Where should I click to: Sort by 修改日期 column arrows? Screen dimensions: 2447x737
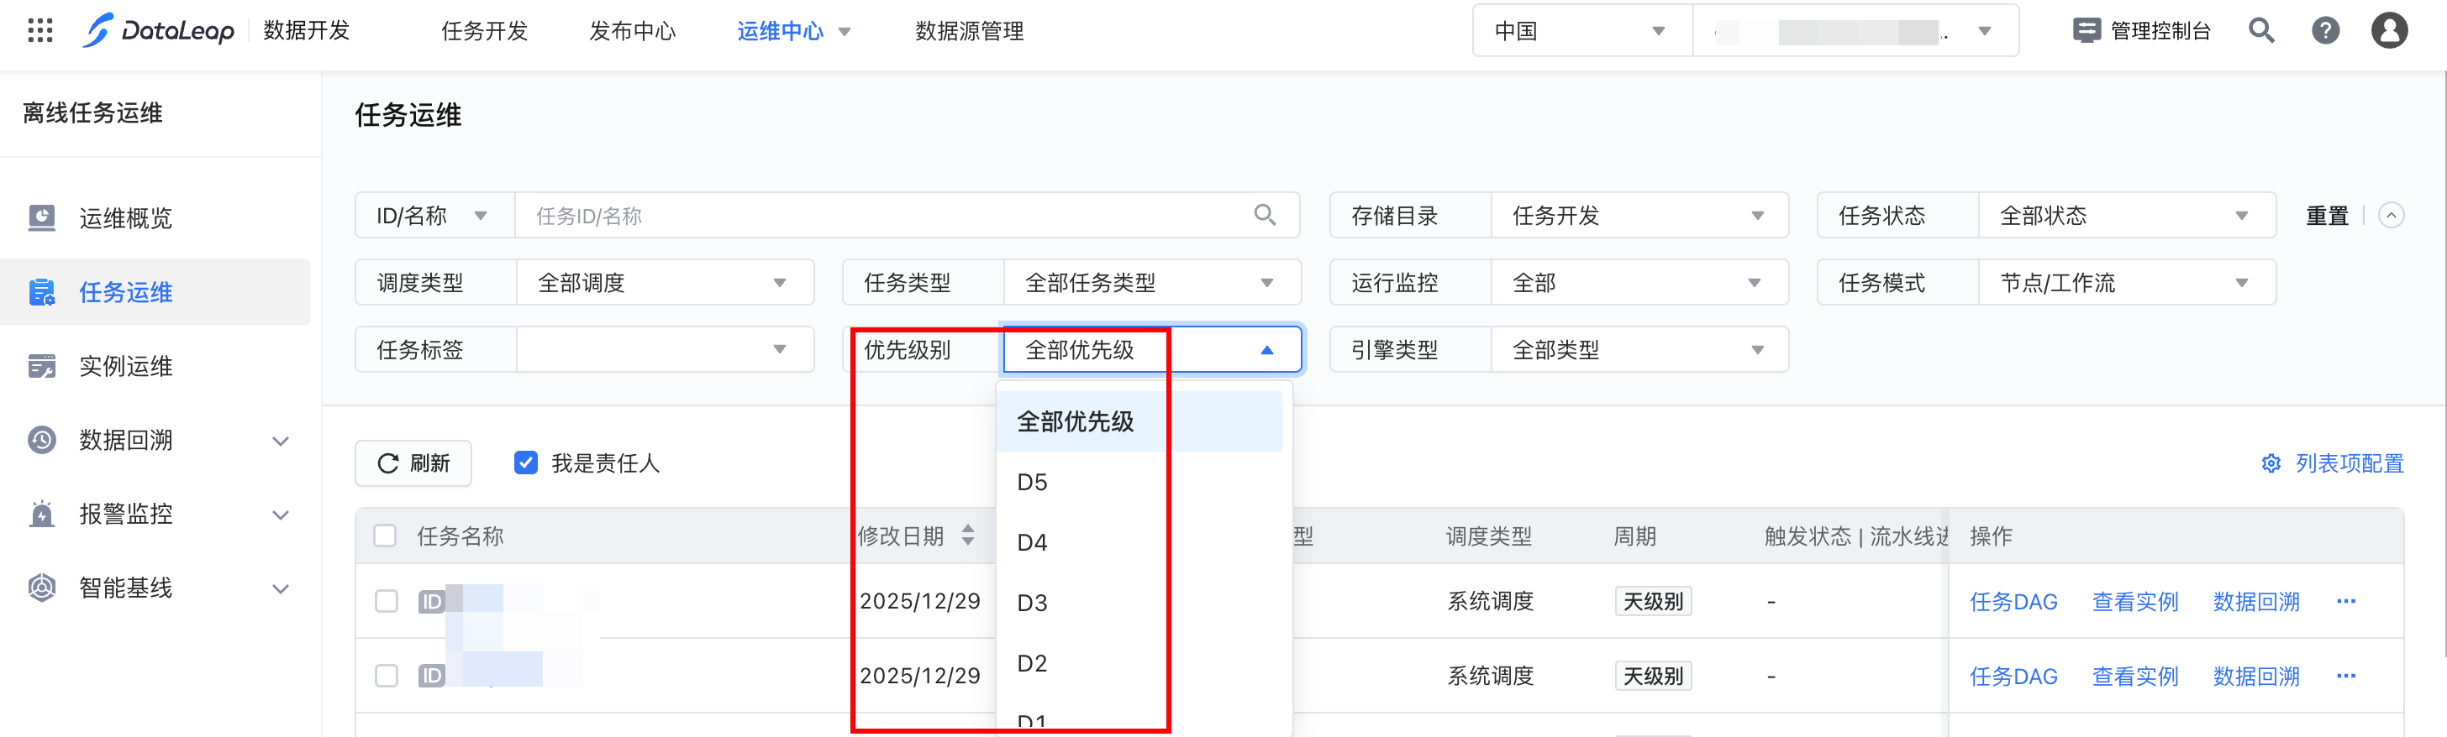pos(968,535)
